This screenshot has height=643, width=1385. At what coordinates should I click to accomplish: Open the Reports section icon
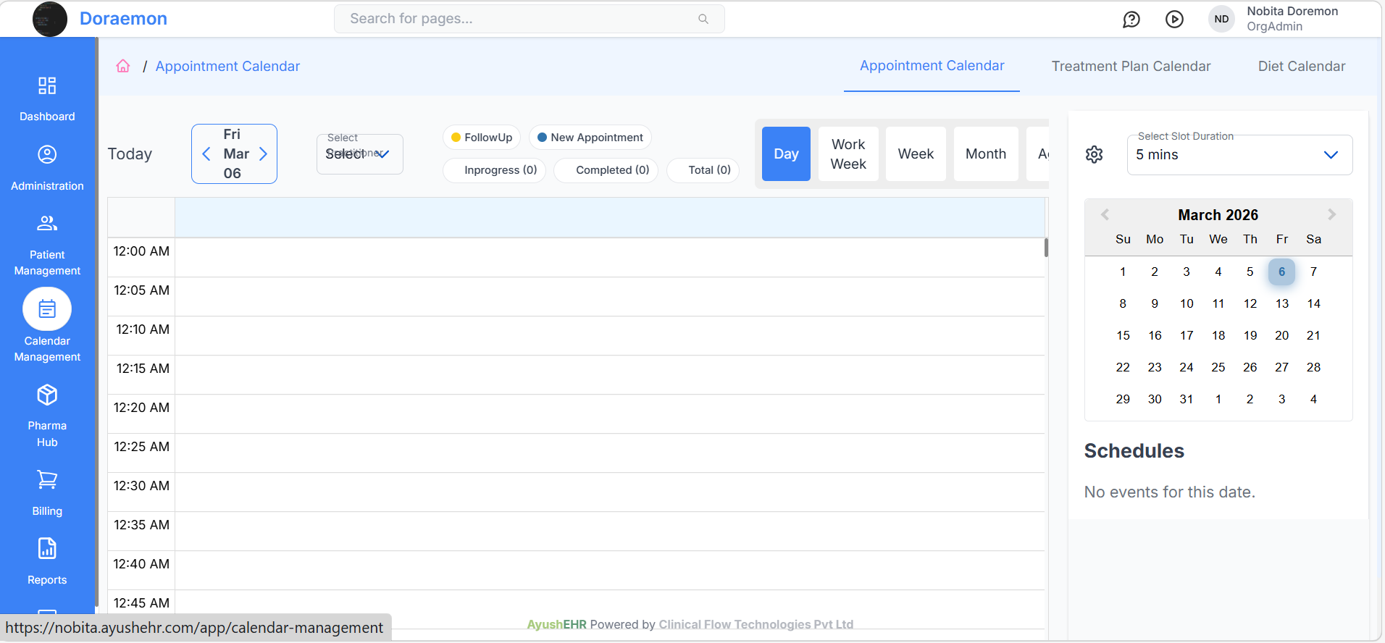click(x=47, y=549)
